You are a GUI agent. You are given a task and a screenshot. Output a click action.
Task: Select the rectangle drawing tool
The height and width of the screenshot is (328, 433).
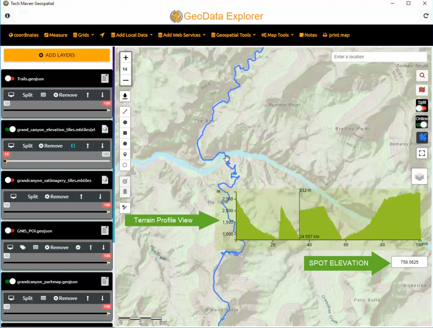click(x=125, y=133)
